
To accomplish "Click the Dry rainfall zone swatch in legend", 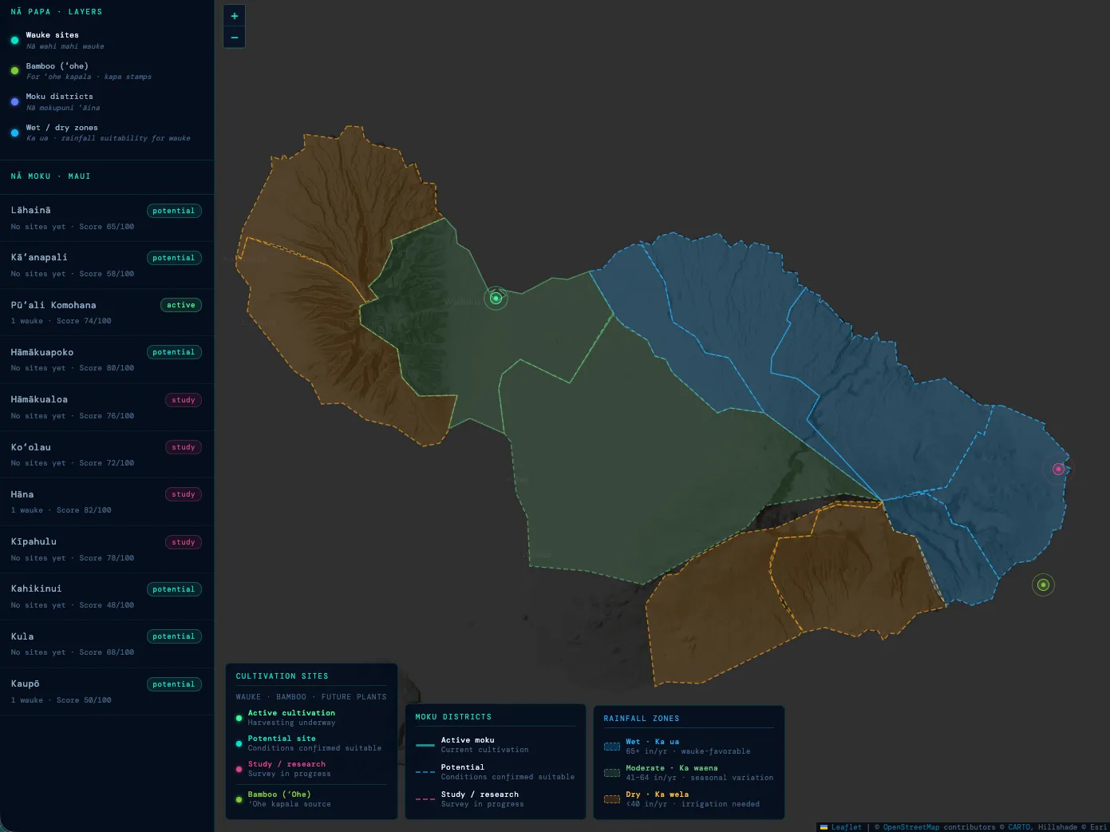I will 612,799.
